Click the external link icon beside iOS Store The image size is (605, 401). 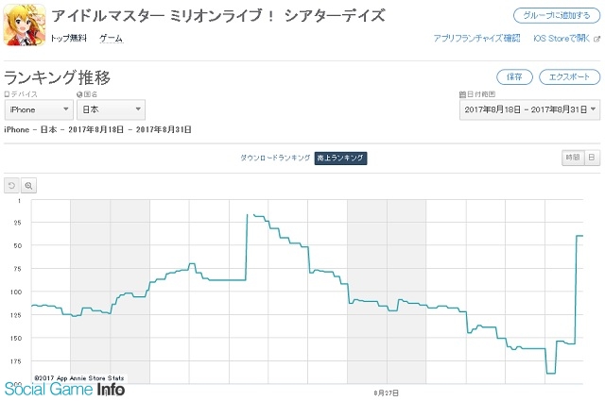[x=596, y=39]
